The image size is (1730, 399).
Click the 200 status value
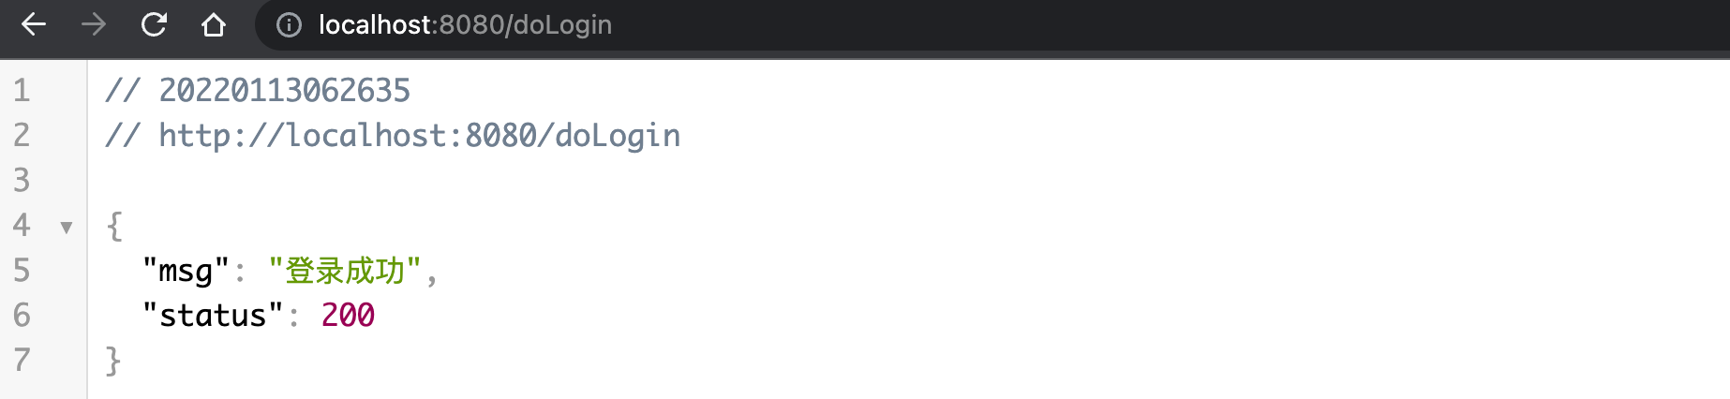pos(348,316)
